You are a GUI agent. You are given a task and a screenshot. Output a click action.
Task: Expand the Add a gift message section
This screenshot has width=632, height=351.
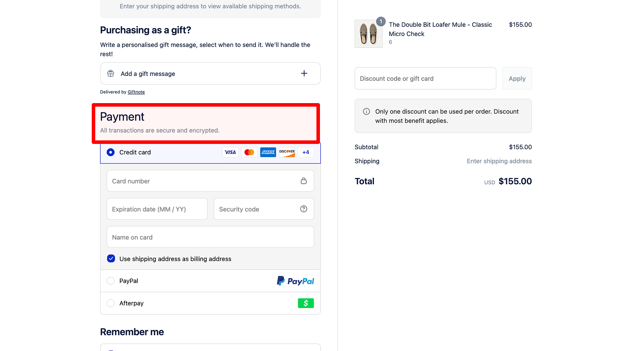tap(304, 73)
